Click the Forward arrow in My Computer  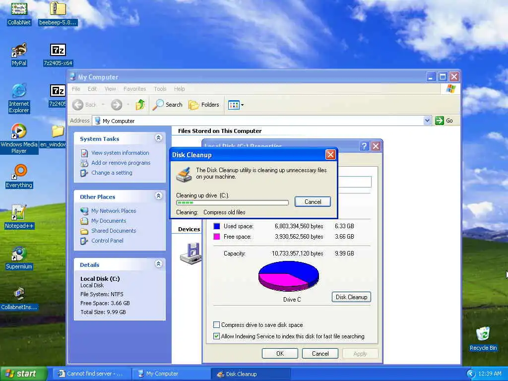(117, 105)
